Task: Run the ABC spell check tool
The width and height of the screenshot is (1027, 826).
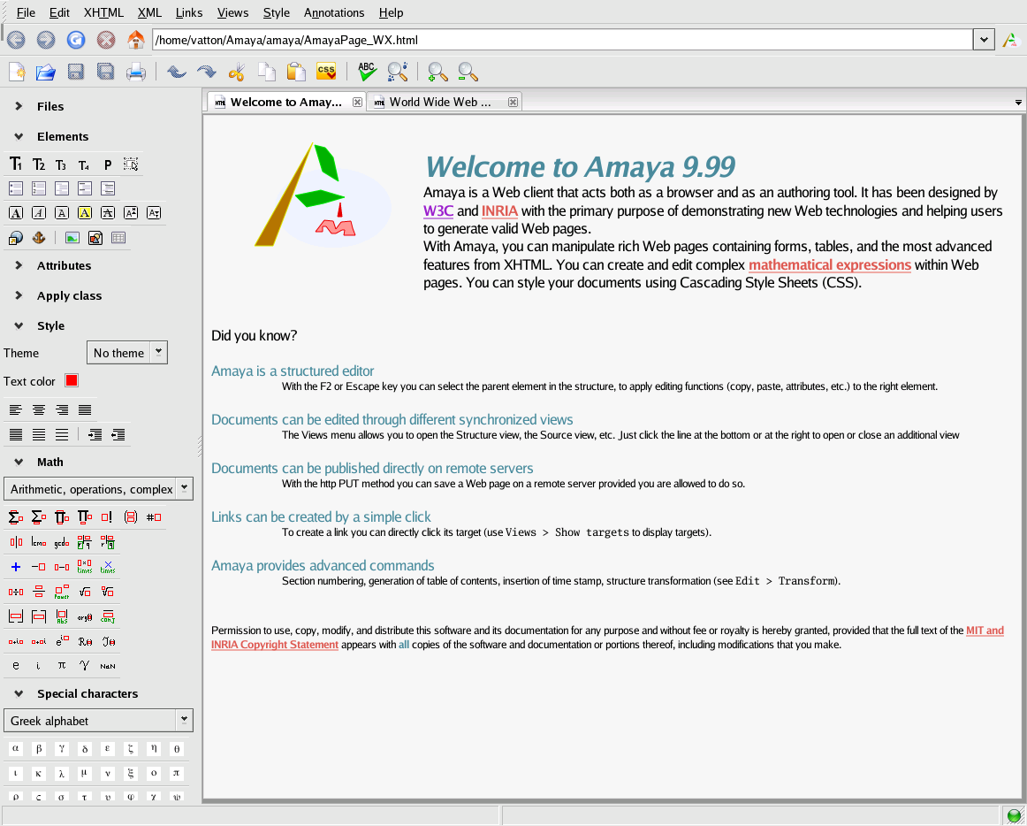Action: point(368,71)
